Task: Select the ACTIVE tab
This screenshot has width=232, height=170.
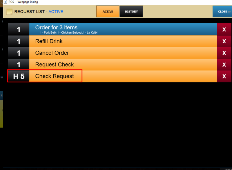Action: coord(108,11)
